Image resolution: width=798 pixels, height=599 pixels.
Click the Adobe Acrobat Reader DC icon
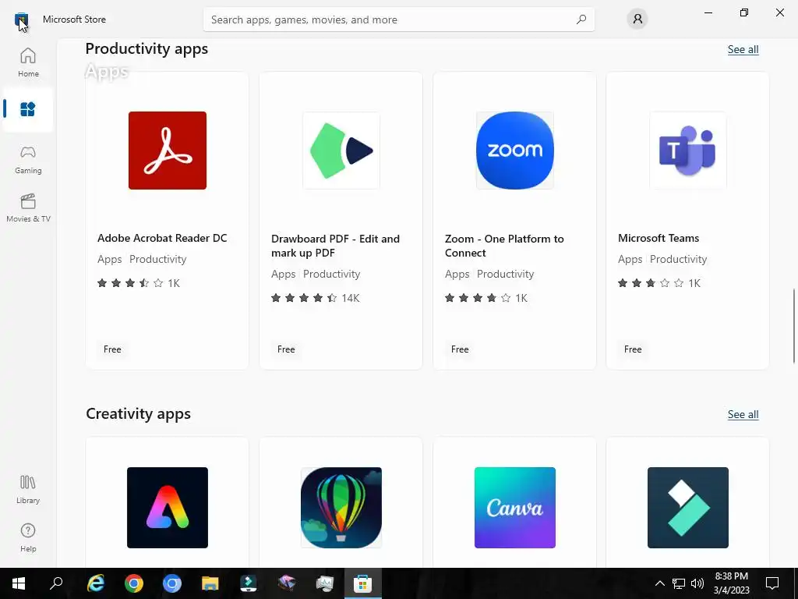168,151
